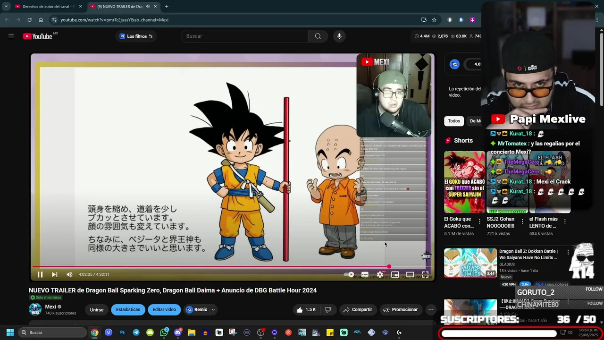Open the YouTube hamburger guide menu
604x340 pixels.
click(x=11, y=36)
